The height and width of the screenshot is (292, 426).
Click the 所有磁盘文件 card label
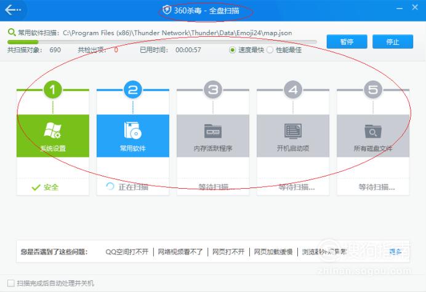(373, 148)
